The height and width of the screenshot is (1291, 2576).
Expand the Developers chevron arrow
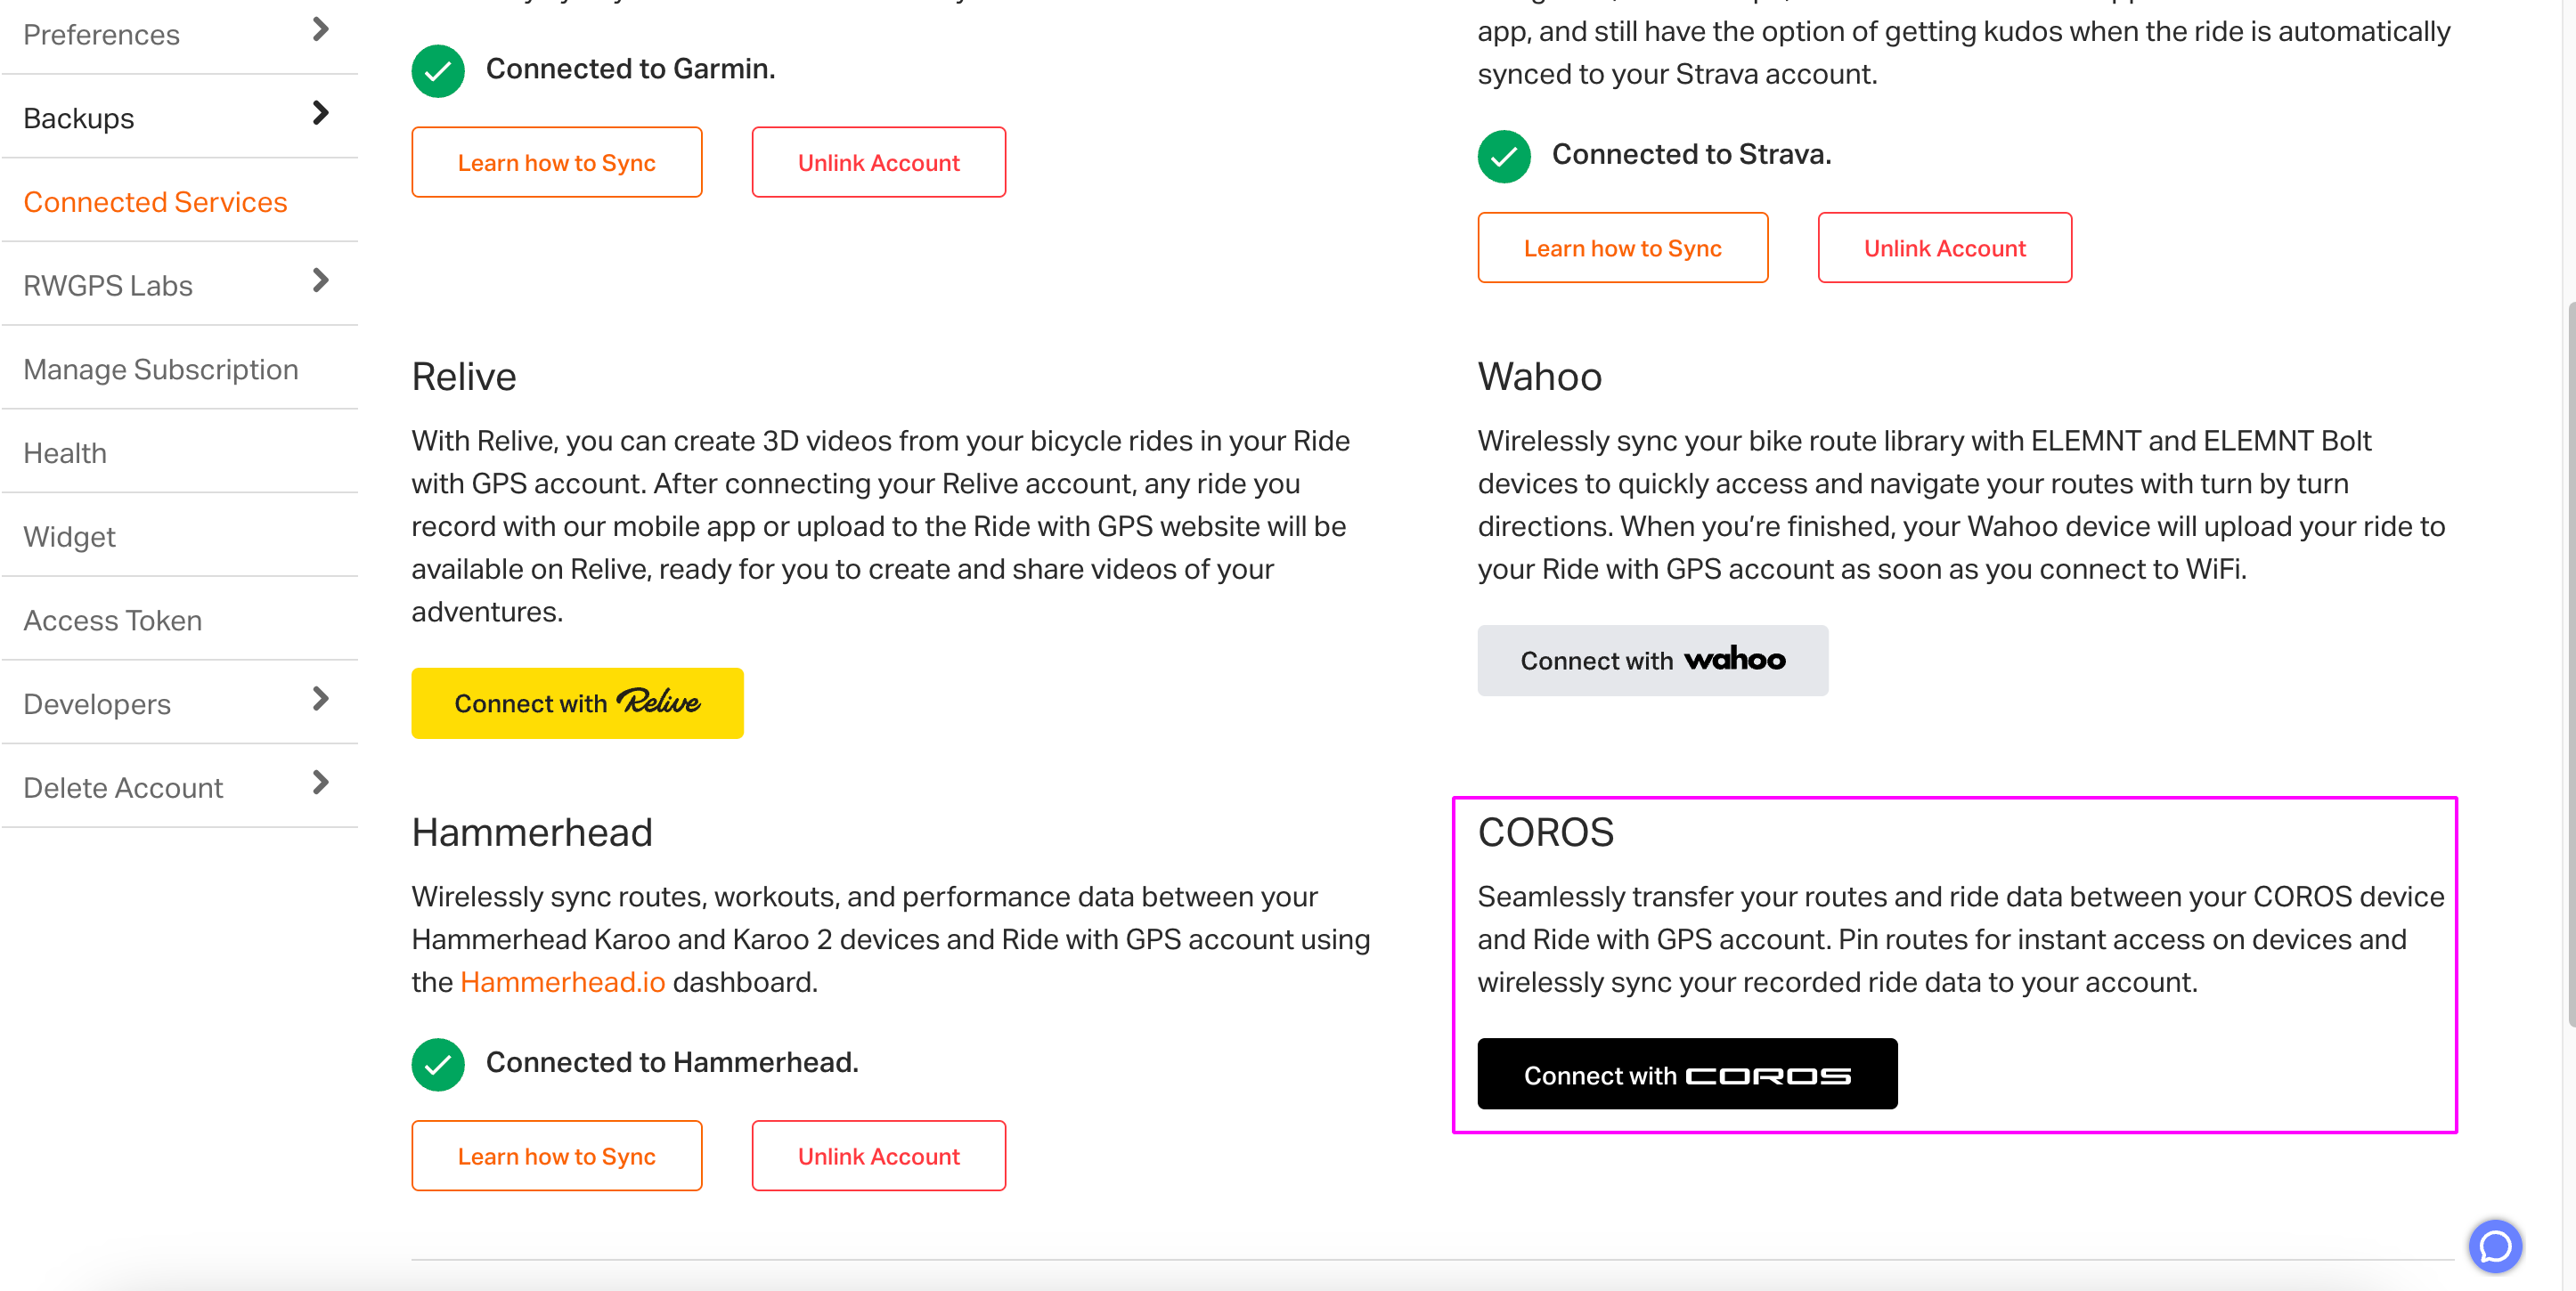[320, 698]
